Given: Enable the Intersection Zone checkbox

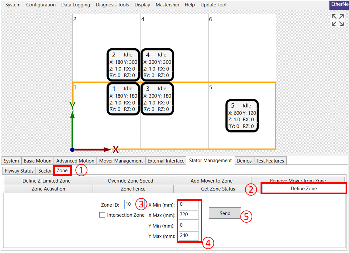Looking at the screenshot, I should coord(102,215).
